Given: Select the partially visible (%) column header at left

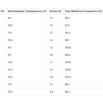Looking at the screenshot, I should point(3,11).
